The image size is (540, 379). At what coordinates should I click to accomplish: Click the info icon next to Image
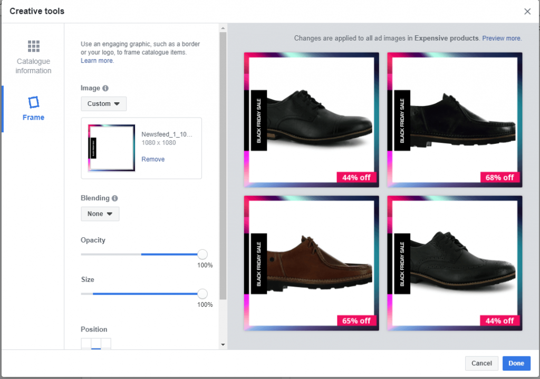(x=105, y=89)
